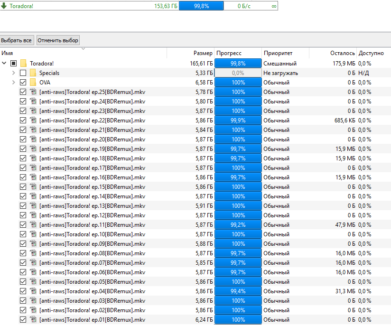This screenshot has width=391, height=325.
Task: Select the ep.10[BDRemux].mkv file name
Action: 92,234
